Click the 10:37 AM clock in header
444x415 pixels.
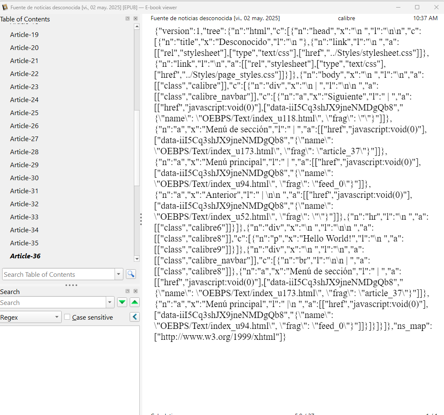coord(425,18)
